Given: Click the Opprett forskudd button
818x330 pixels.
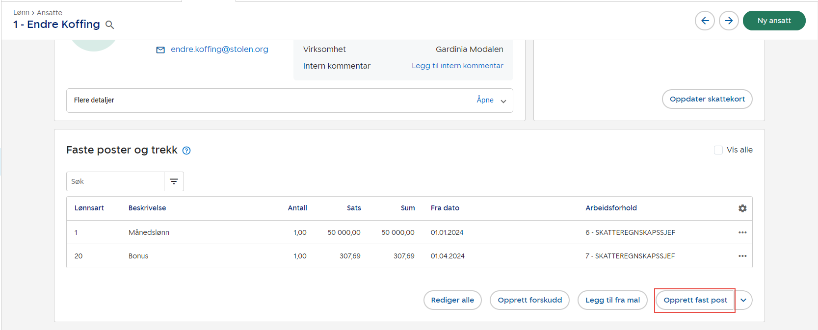Looking at the screenshot, I should [x=529, y=300].
